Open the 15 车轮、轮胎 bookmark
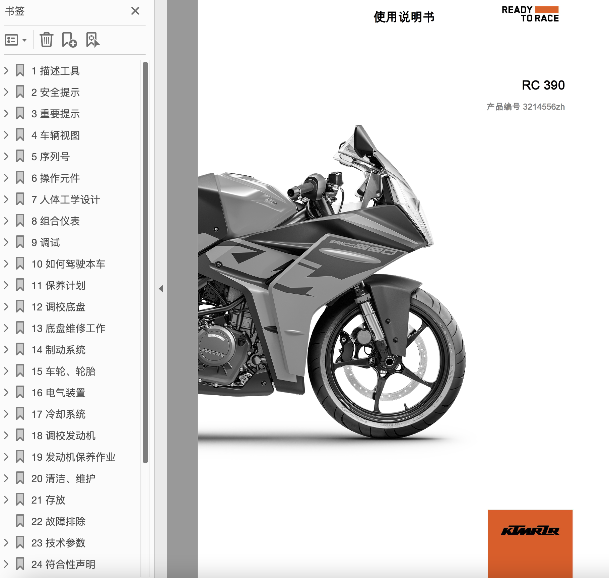 click(64, 371)
